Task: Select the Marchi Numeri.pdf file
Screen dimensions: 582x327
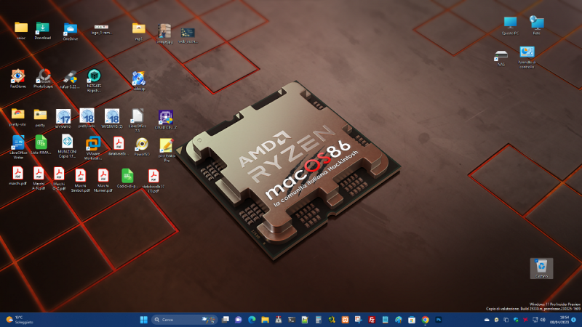Action: (x=103, y=180)
